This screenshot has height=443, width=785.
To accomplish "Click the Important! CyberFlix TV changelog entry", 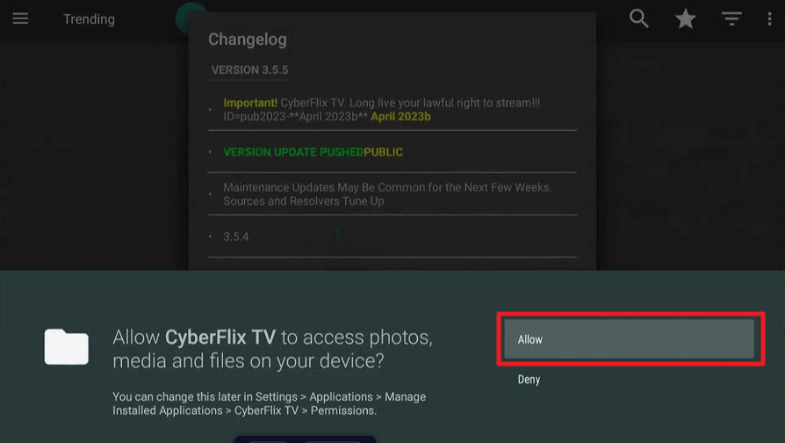I will tap(381, 110).
